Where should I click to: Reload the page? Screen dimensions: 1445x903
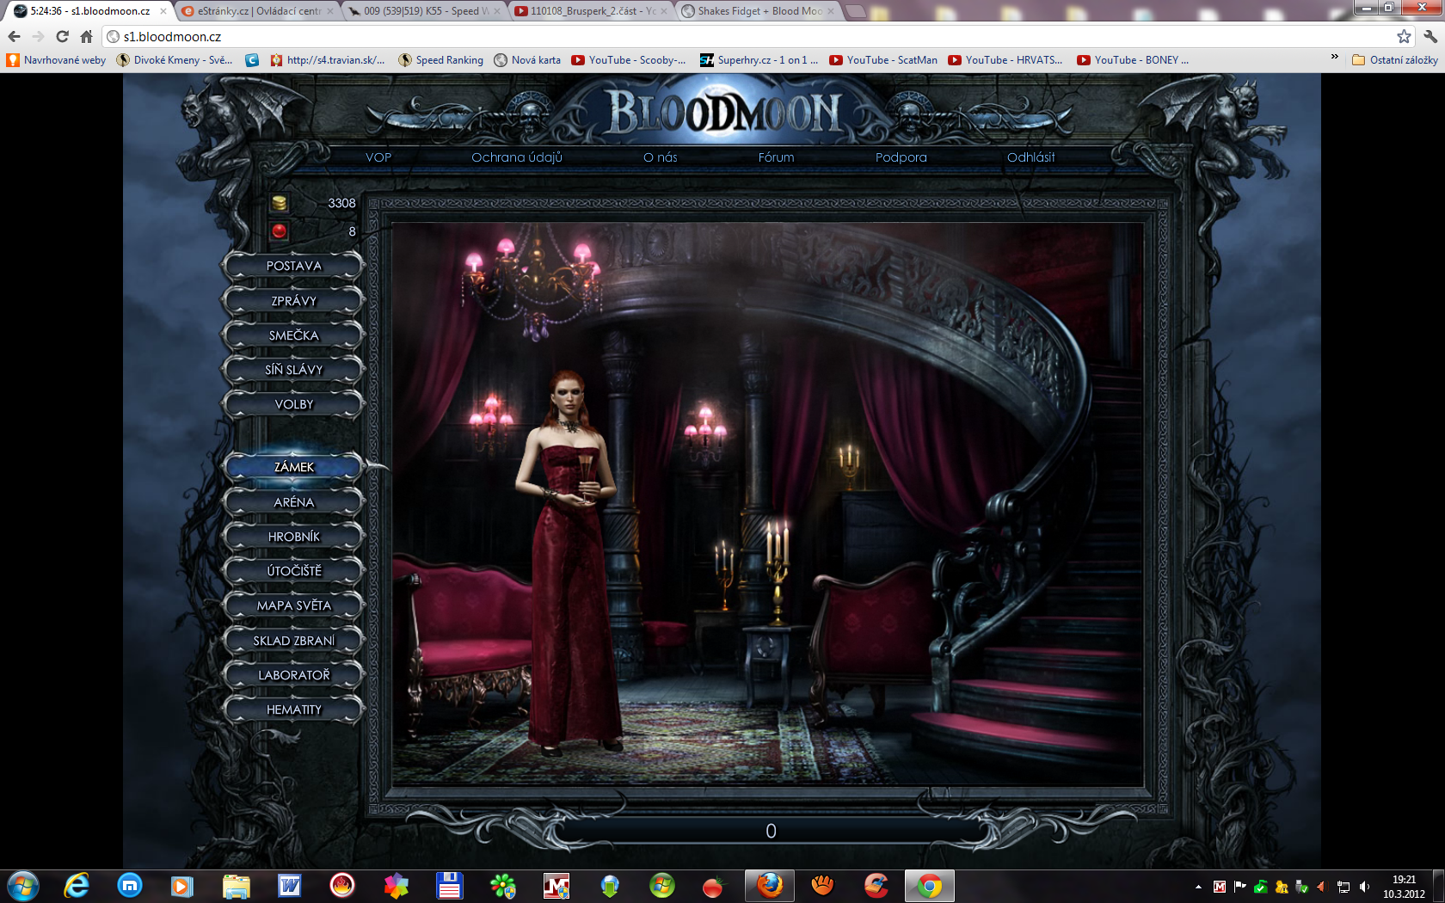62,36
